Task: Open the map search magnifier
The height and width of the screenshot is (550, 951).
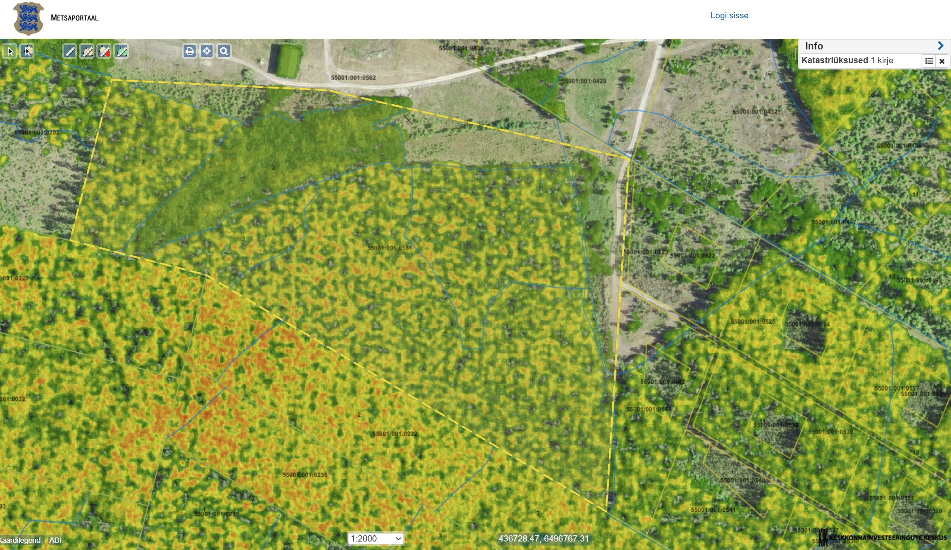Action: (224, 51)
